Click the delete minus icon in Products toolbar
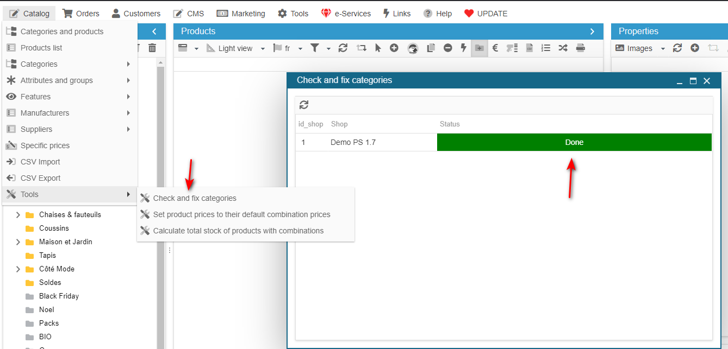728x349 pixels. point(447,48)
